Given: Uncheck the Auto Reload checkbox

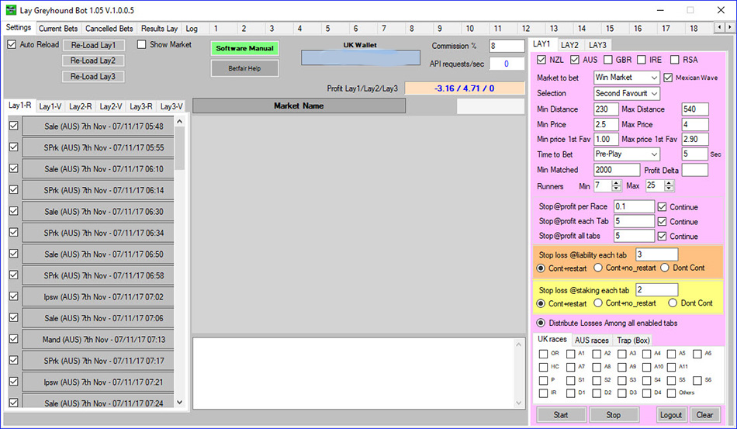Looking at the screenshot, I should tap(12, 45).
